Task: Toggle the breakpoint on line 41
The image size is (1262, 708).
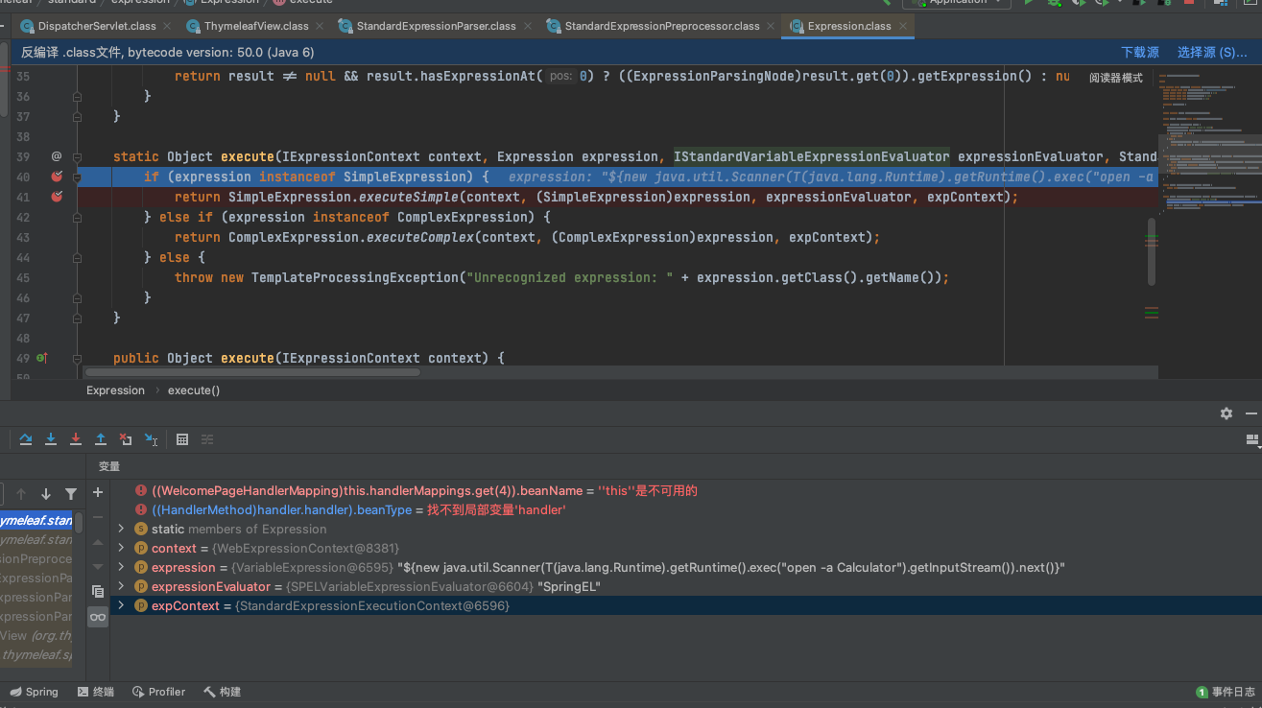Action: (x=57, y=197)
